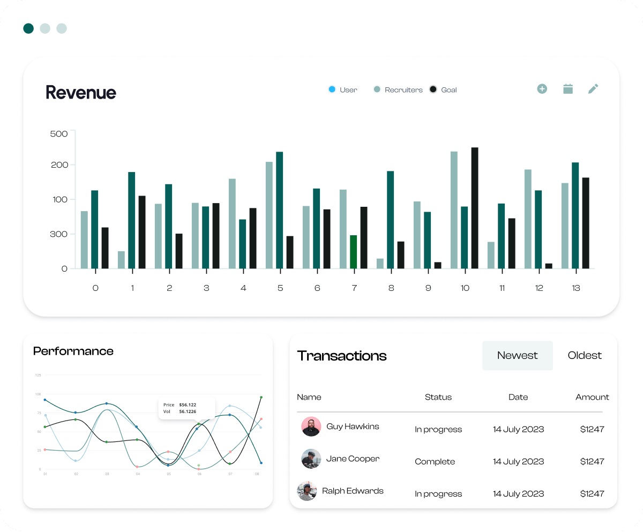643x532 pixels.
Task: Select the Guy Hawkins name
Action: (x=353, y=426)
